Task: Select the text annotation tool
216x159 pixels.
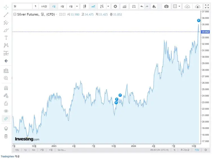Action: [6, 38]
